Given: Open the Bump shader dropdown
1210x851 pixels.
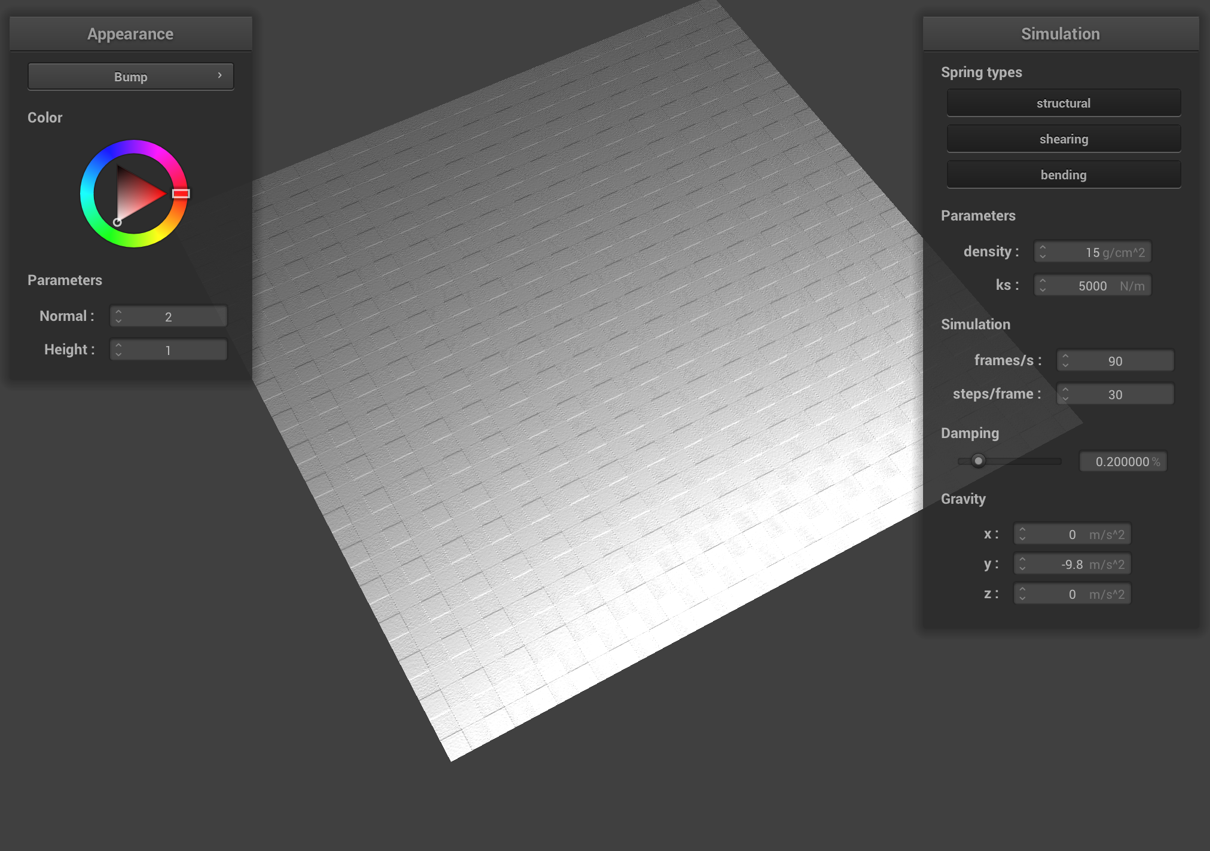Looking at the screenshot, I should [x=130, y=76].
